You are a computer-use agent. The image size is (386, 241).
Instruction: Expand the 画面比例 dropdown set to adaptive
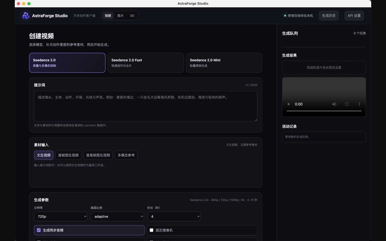coord(117,216)
